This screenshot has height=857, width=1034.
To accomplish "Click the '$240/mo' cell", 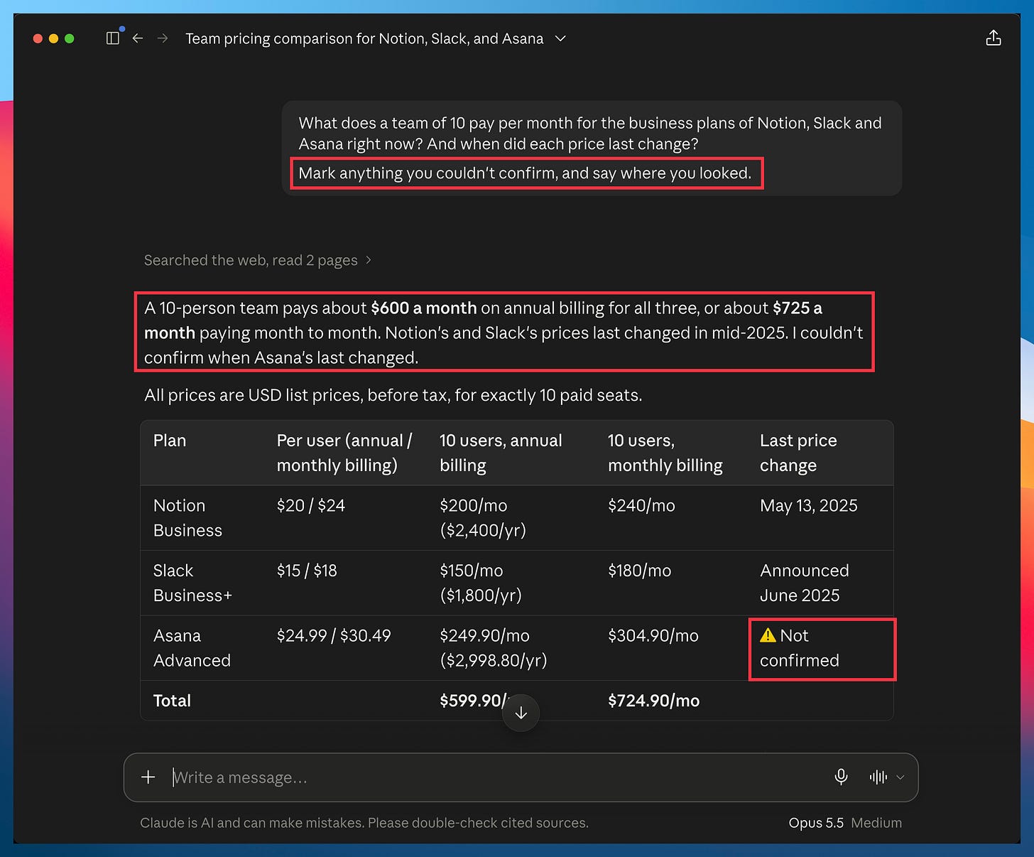I will (x=641, y=505).
